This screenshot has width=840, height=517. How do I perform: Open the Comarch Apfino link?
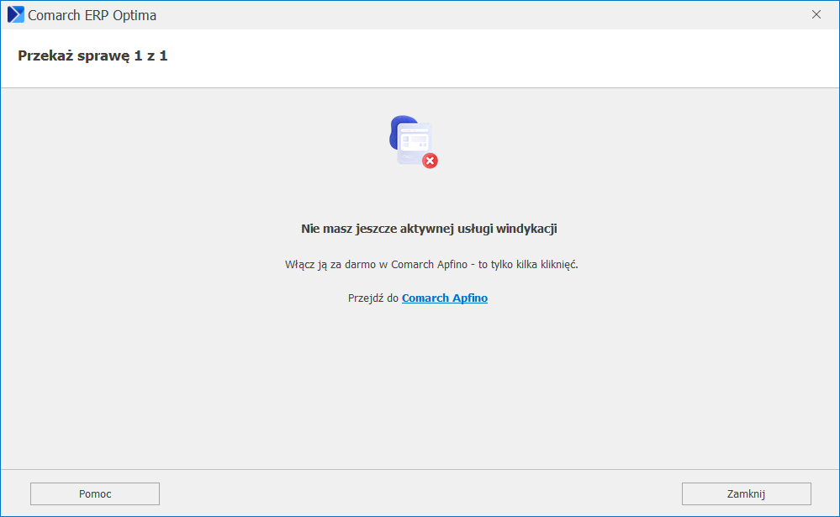(444, 298)
